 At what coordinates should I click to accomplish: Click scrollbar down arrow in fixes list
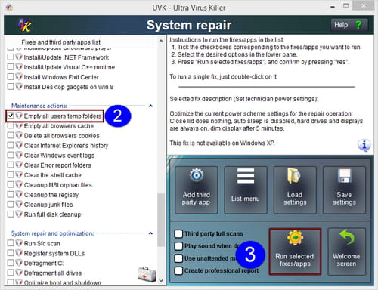click(161, 281)
